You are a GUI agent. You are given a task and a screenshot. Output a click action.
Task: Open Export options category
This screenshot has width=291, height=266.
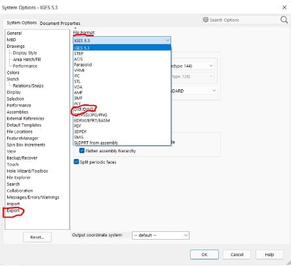[13, 211]
